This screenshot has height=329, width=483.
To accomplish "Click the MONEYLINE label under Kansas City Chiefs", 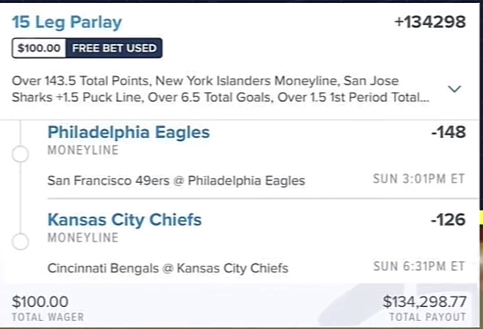I will (x=82, y=238).
